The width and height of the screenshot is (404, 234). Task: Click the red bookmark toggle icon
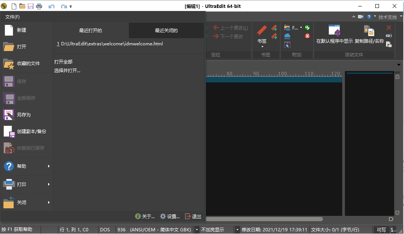(262, 30)
